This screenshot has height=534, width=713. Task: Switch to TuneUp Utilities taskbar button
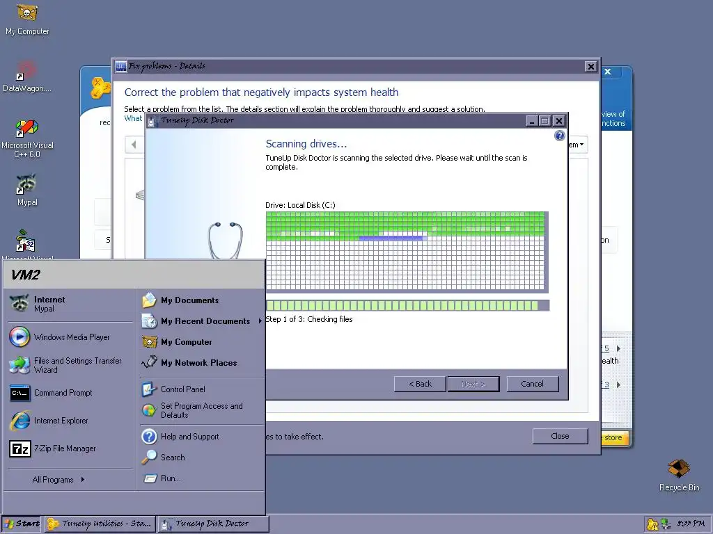100,524
